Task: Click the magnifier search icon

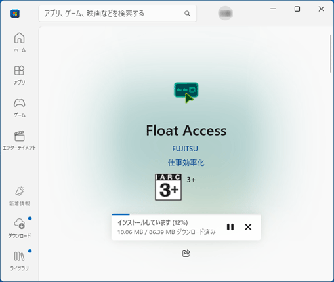Action: 187,14
